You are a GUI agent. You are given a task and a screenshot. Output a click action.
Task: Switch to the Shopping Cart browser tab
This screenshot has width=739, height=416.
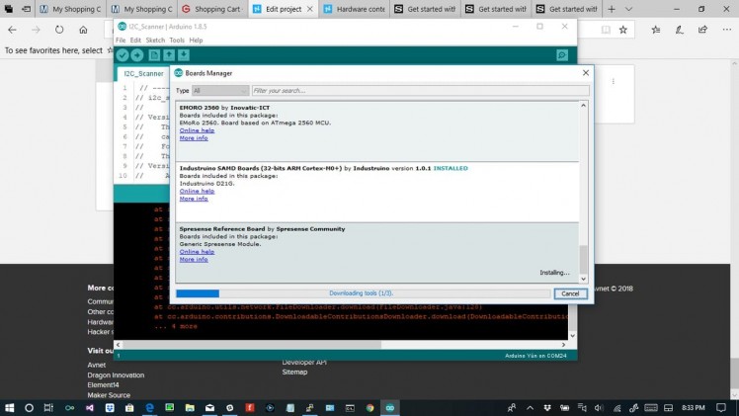212,9
